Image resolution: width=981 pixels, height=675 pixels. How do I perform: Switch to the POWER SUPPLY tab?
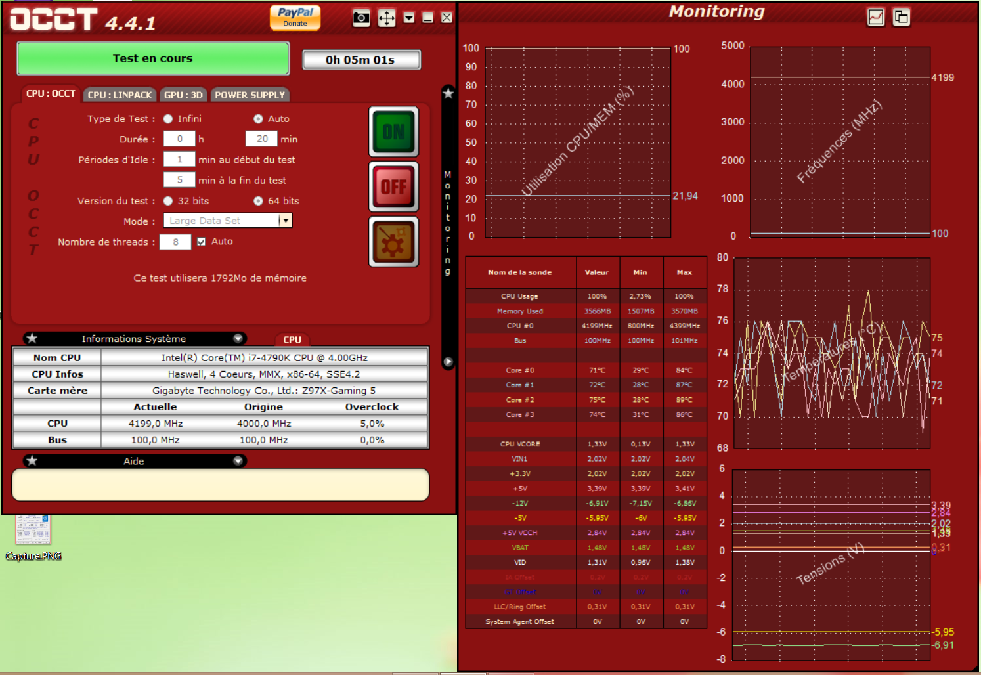pos(250,95)
